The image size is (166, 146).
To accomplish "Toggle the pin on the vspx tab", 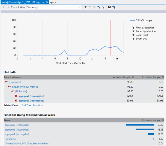I will [x=43, y=2].
